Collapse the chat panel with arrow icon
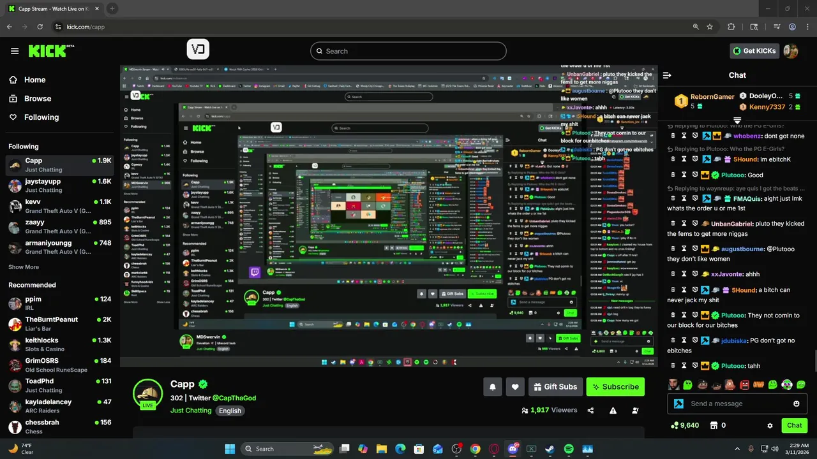The image size is (817, 459). coord(667,75)
